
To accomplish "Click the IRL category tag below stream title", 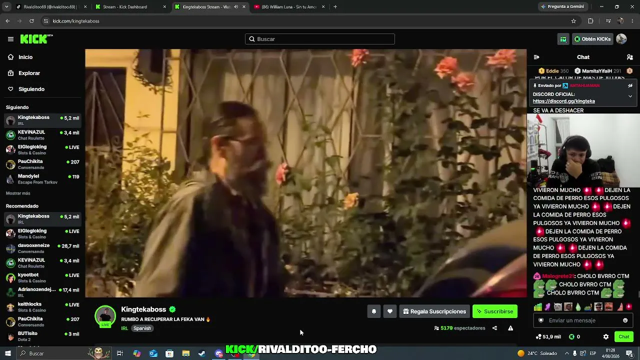I will click(x=124, y=328).
